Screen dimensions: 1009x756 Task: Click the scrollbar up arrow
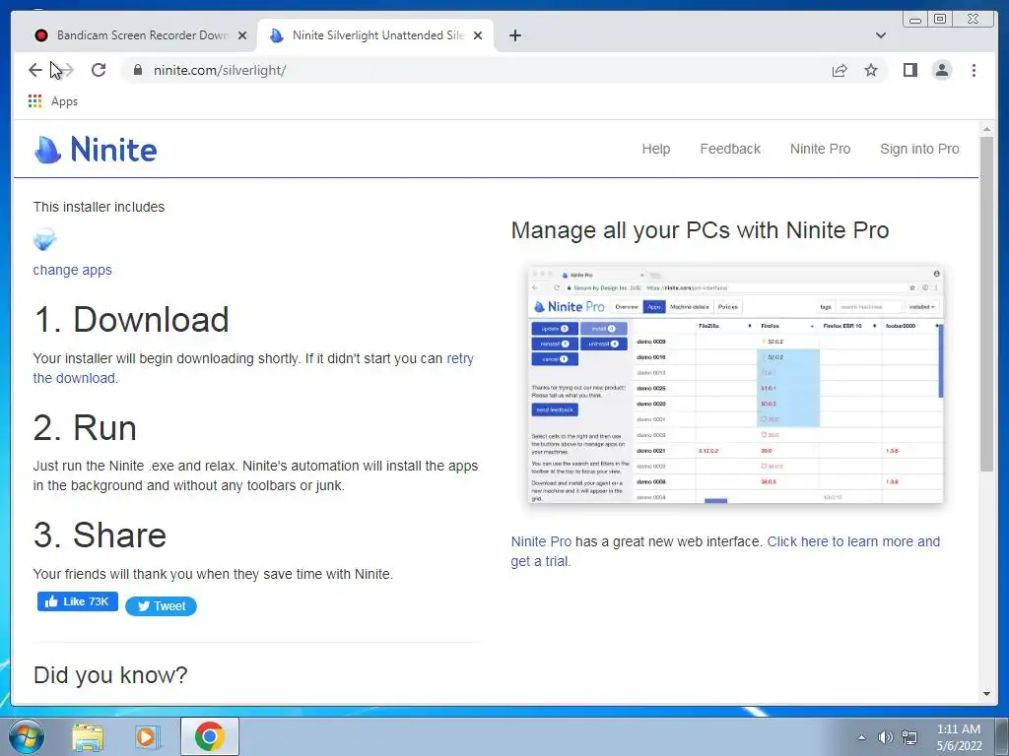[x=986, y=130]
